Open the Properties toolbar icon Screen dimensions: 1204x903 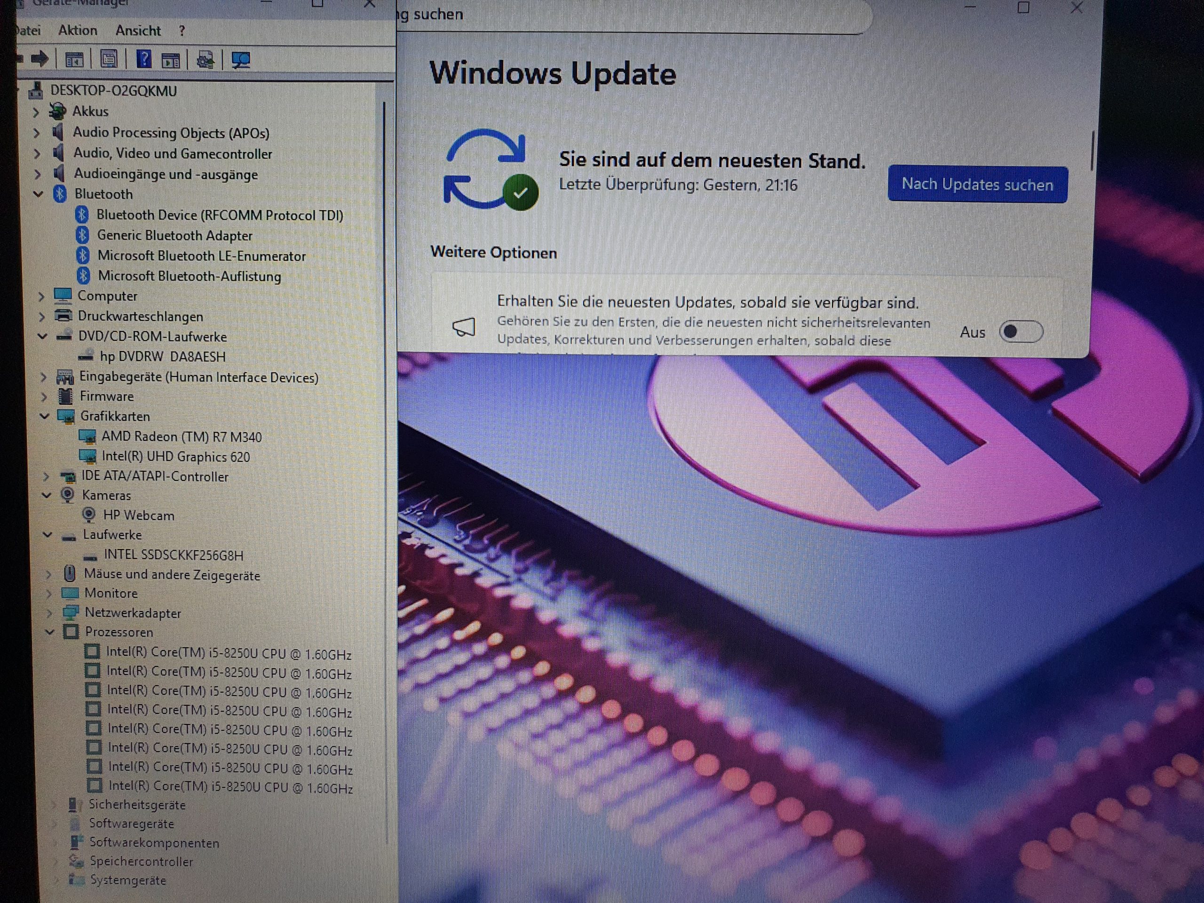[x=109, y=59]
